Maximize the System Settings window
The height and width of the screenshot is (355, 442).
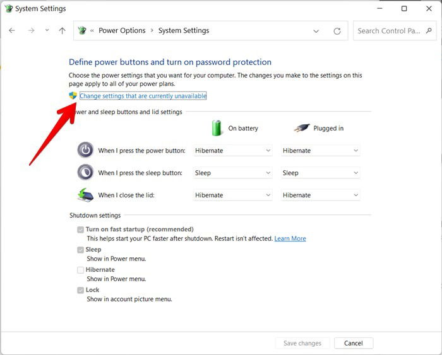tap(404, 8)
